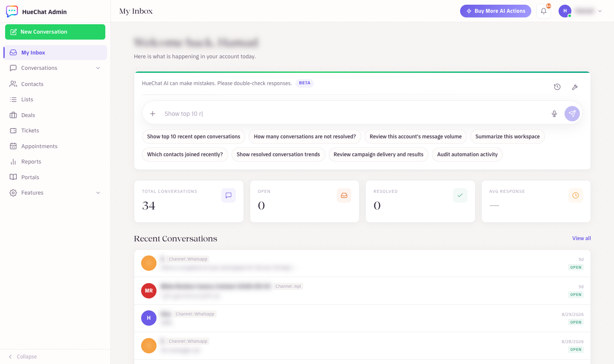The image size is (614, 364).
Task: Focus the AI prompt input field
Action: [x=354, y=114]
